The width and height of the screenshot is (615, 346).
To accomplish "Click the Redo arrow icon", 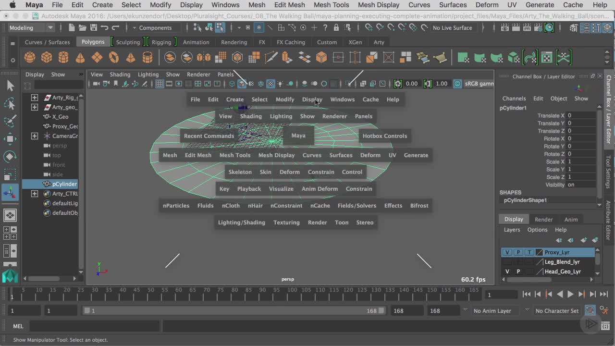I will click(x=115, y=28).
